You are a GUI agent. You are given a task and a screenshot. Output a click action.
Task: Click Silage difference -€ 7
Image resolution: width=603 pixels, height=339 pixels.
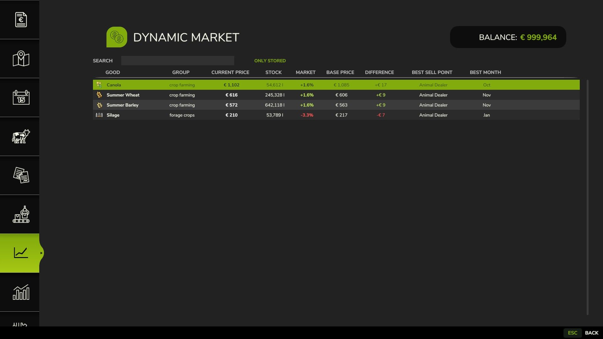pos(381,115)
